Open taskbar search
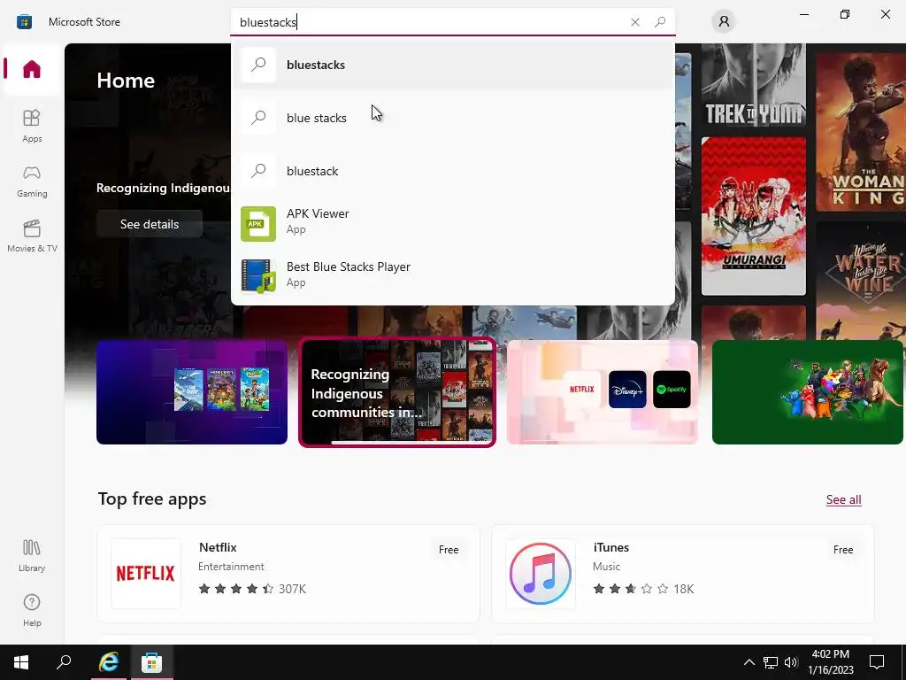This screenshot has width=906, height=680. point(64,662)
